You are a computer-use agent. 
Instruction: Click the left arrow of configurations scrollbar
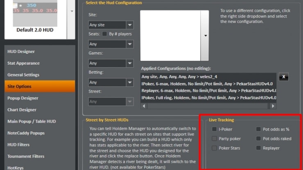[144, 106]
